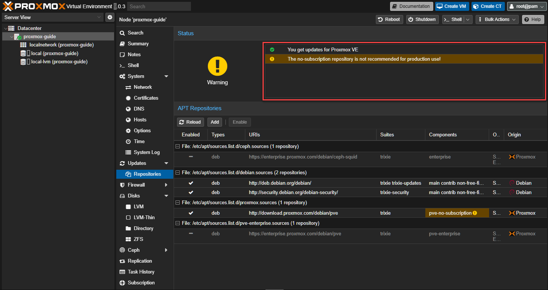Click the large yellow Warning status icon
Screen dimensions: 548x290
point(217,66)
